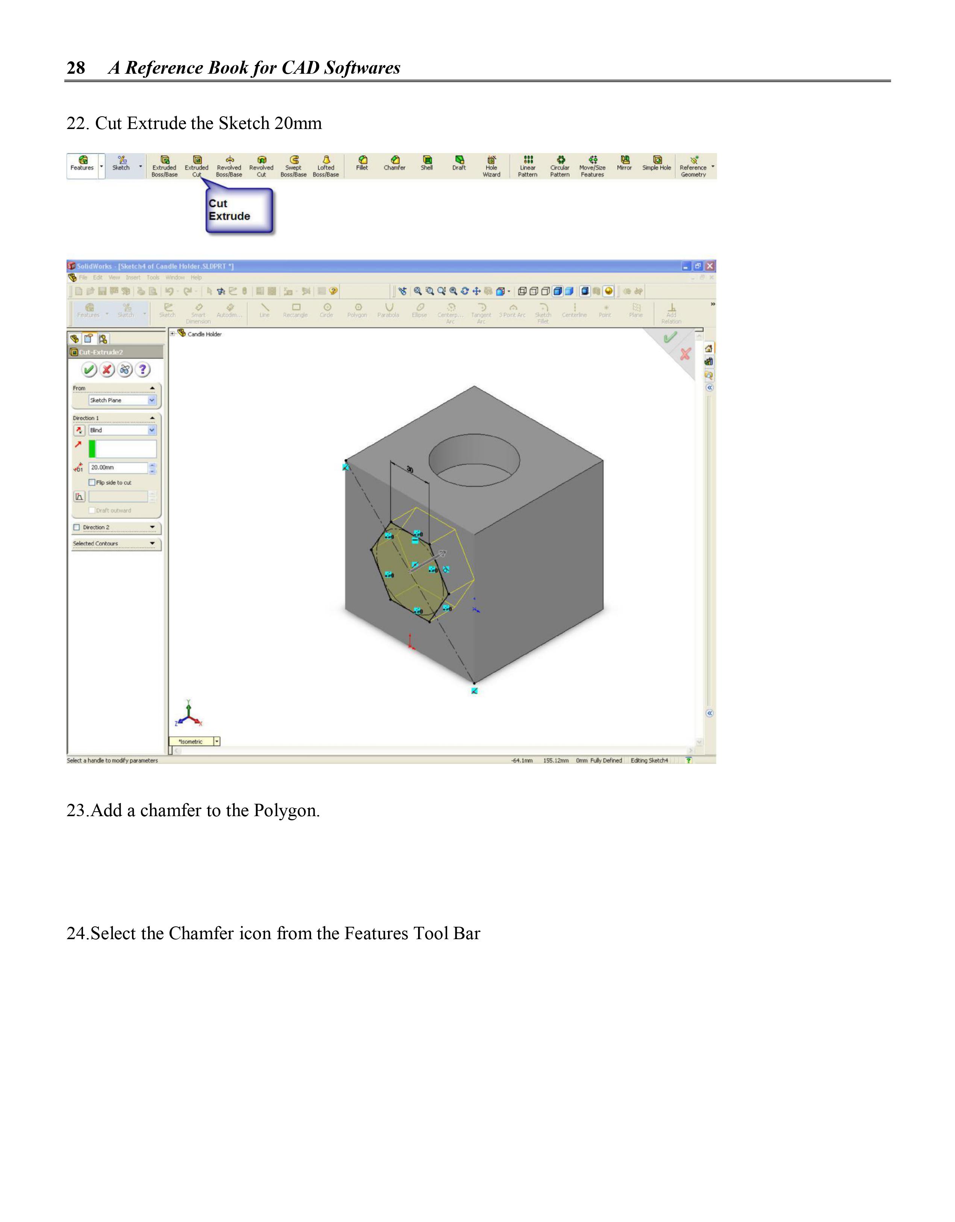Expand the Candle Holder tree node
955x1222 pixels.
pos(172,334)
